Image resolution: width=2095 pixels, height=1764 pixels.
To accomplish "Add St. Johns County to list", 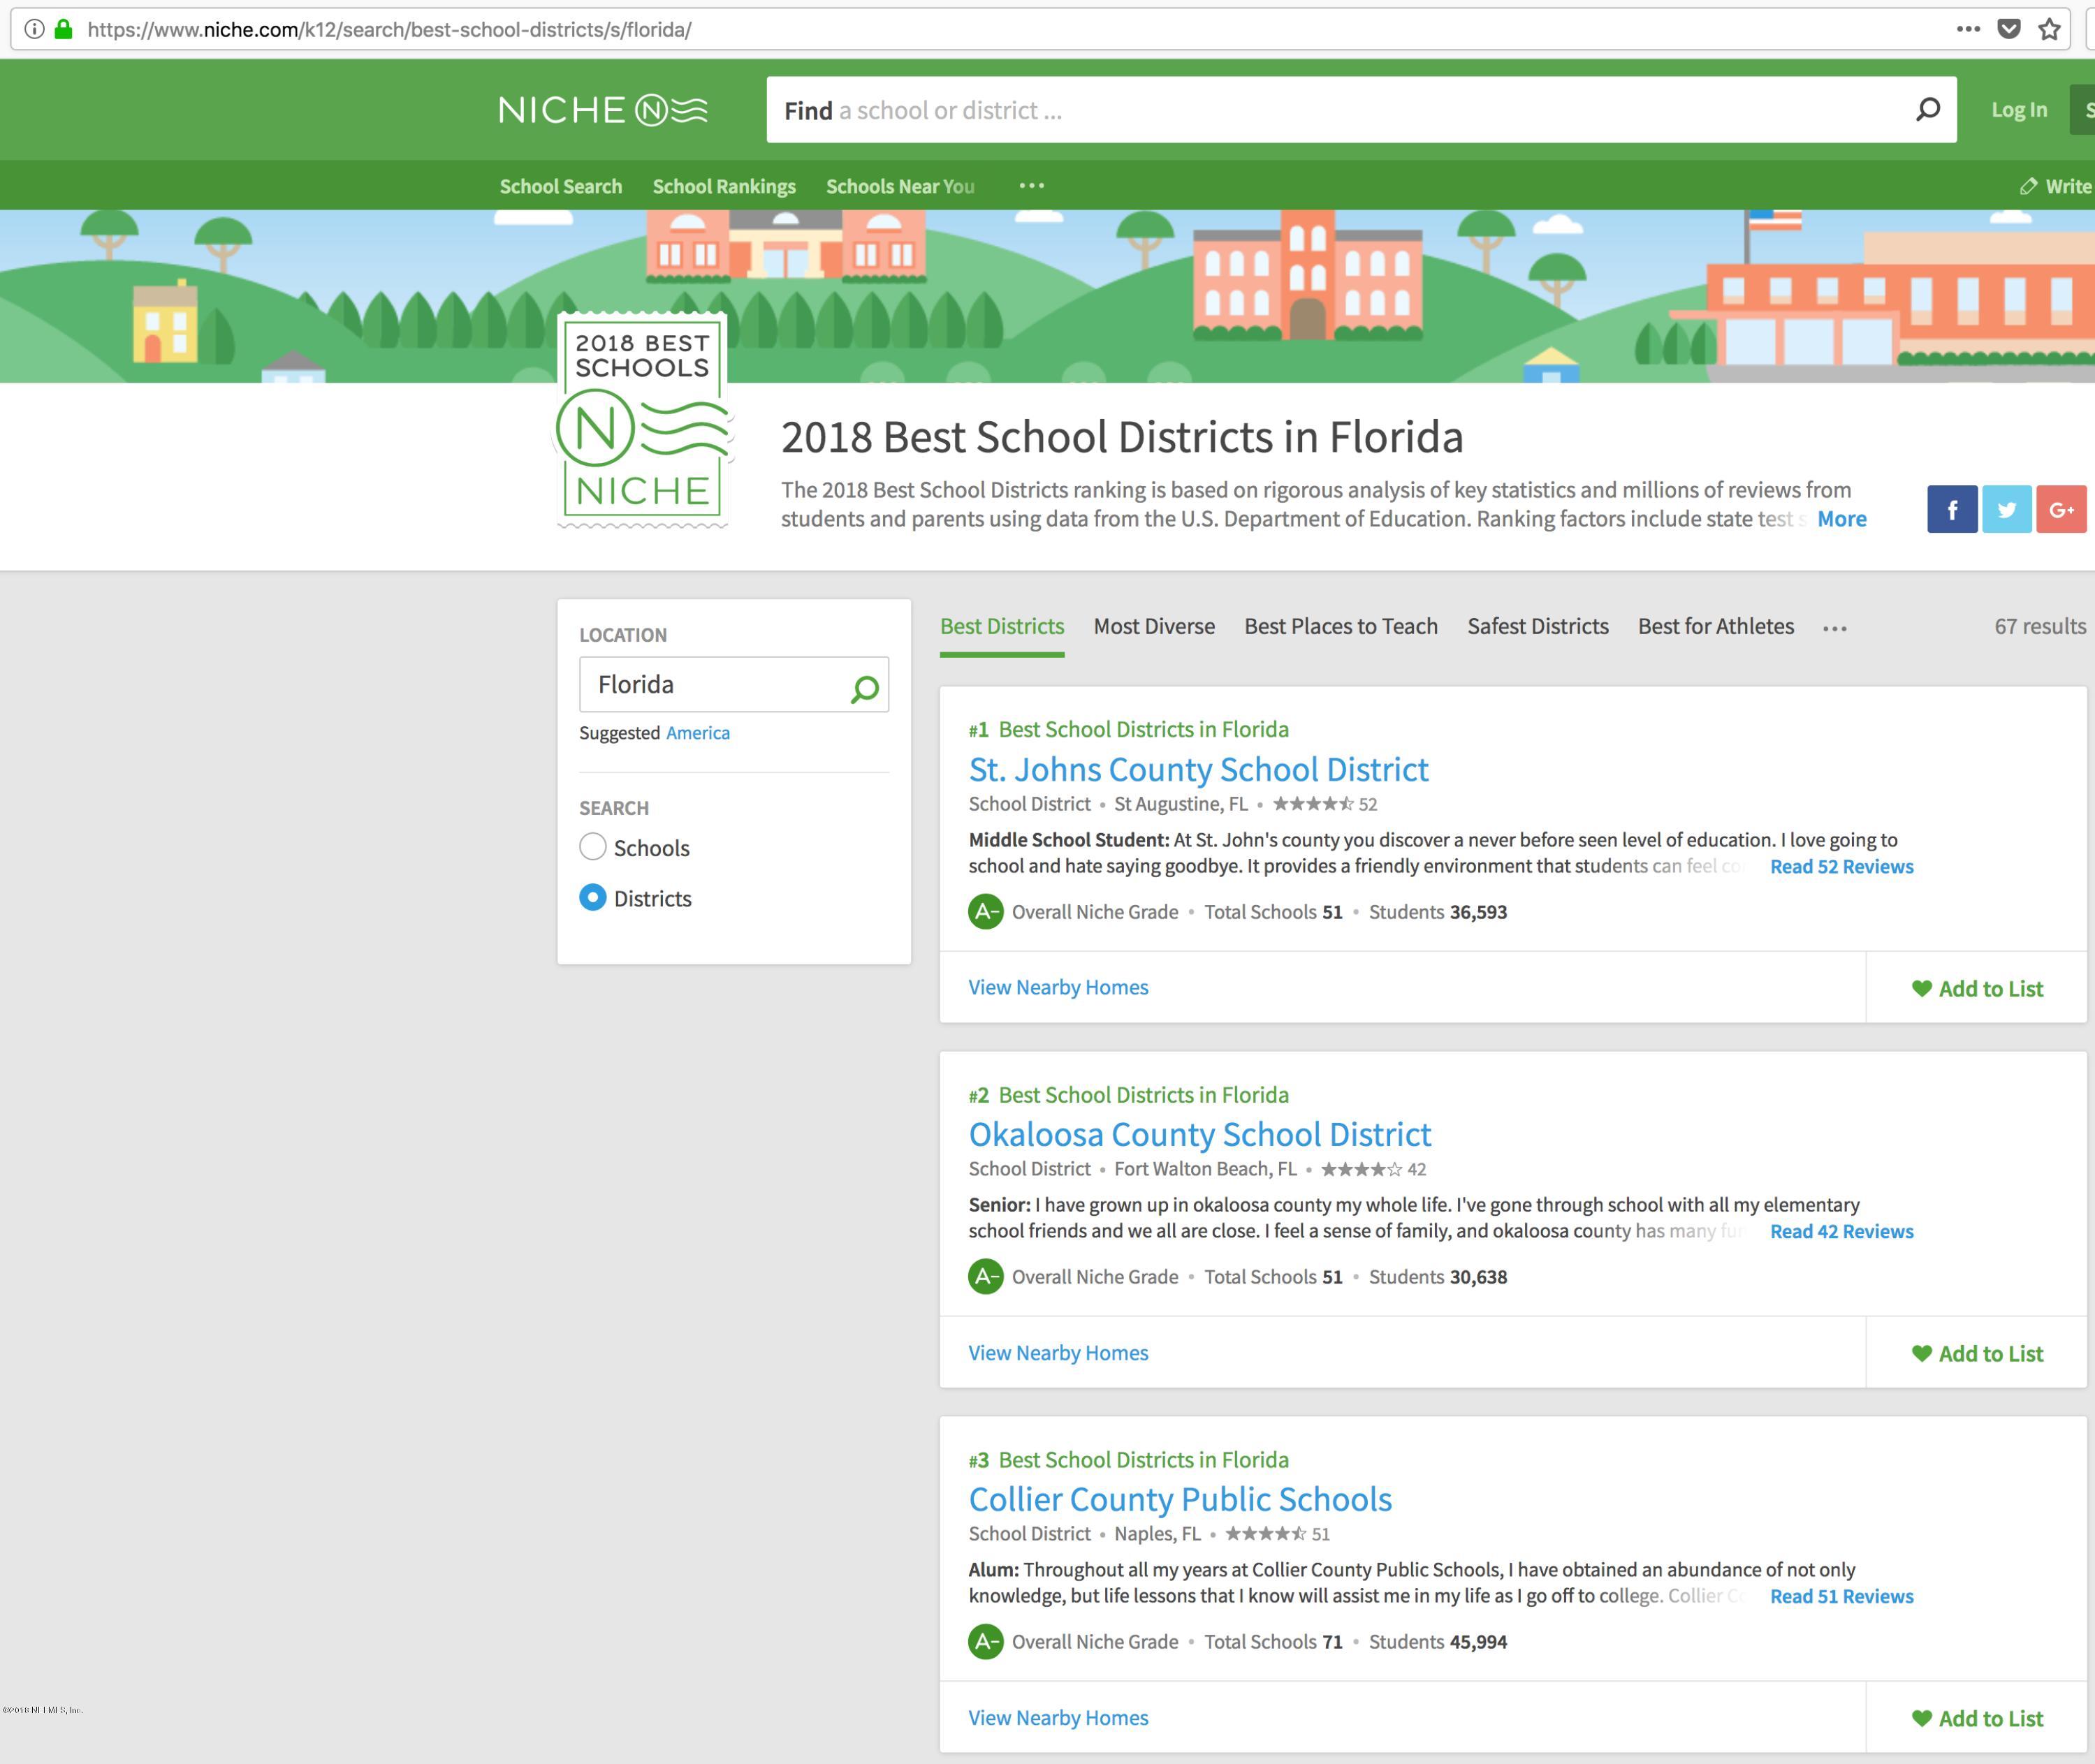I will pos(1977,989).
